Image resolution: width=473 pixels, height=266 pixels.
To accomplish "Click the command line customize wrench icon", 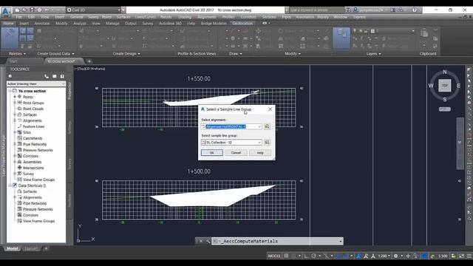I will [208, 242].
